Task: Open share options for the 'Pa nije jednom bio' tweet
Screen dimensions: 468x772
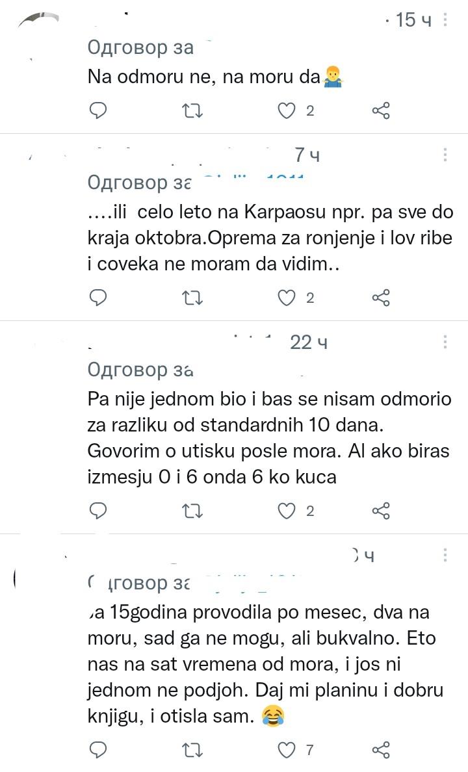Action: tap(381, 511)
